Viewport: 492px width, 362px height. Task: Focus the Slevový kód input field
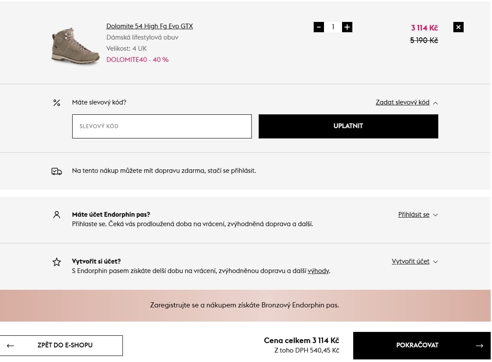pyautogui.click(x=162, y=126)
